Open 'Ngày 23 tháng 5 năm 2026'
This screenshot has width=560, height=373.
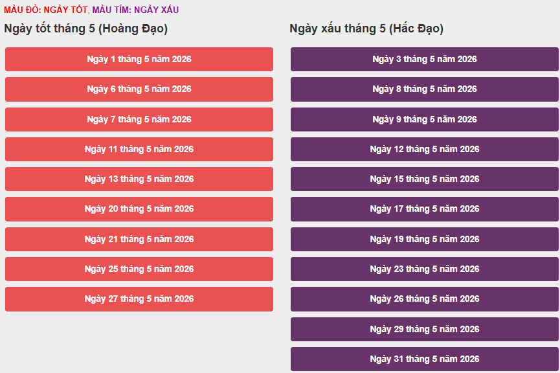pos(425,269)
